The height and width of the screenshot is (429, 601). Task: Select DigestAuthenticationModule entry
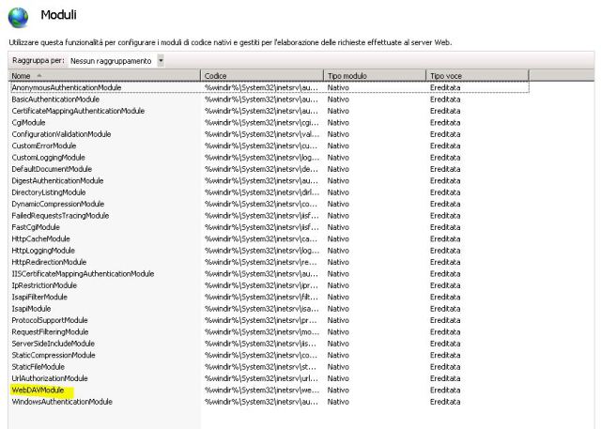(57, 180)
